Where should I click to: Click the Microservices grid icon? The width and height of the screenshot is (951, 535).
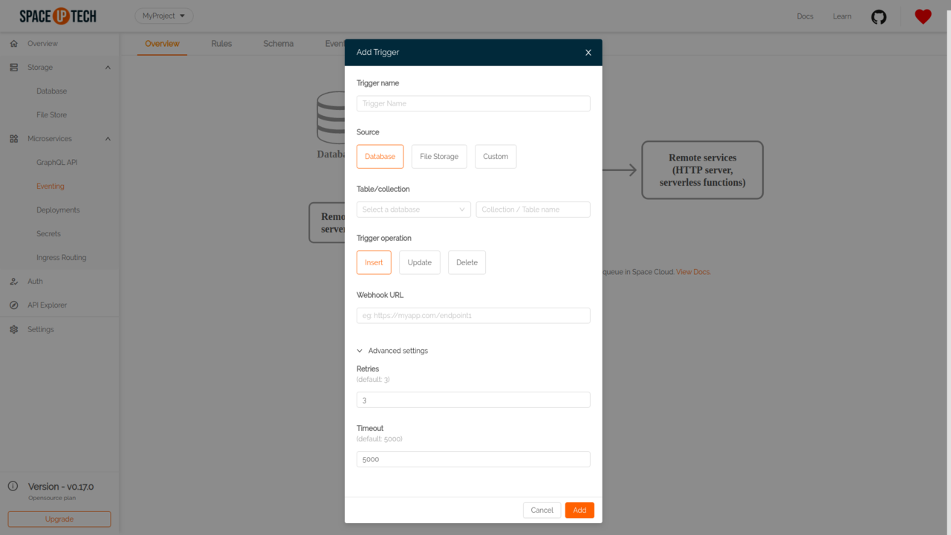click(13, 139)
